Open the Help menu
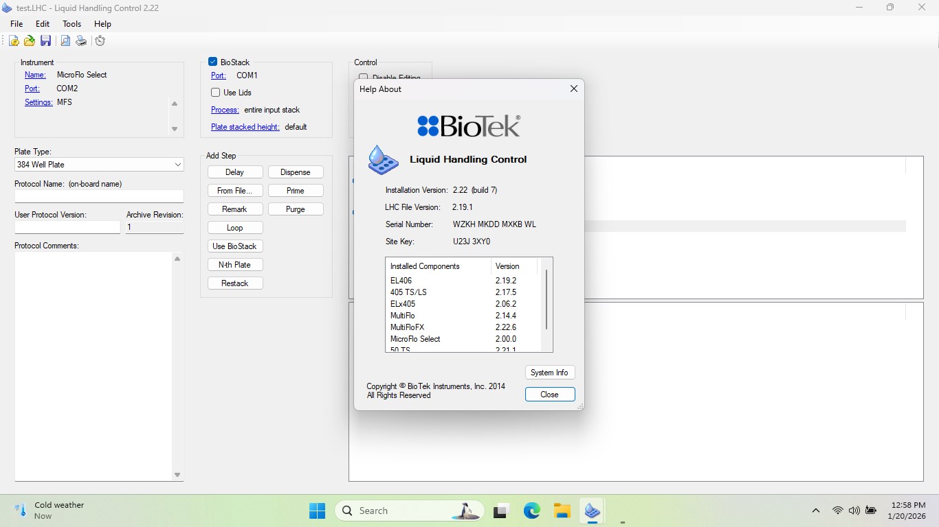The height and width of the screenshot is (527, 939). 102,23
